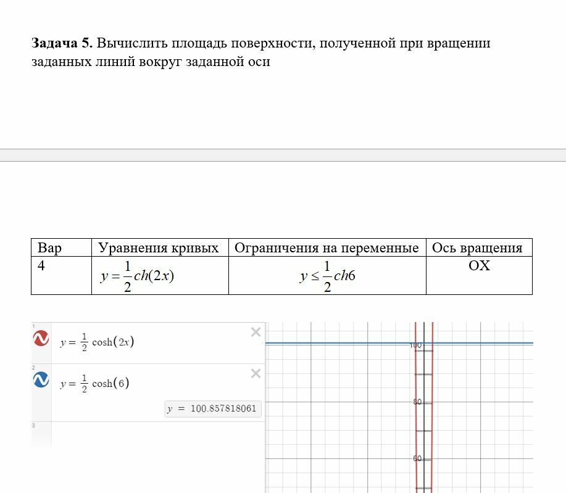566x493 pixels.
Task: Click the red curve on the graph
Action: coord(416,415)
